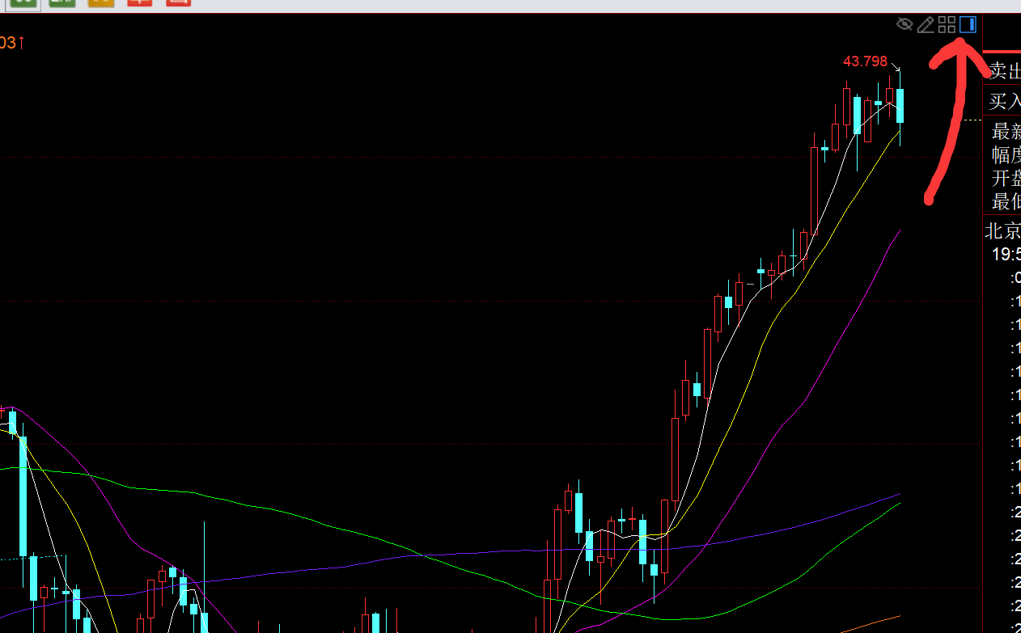Select the pencil drawing tool icon
Screen dimensions: 1021x633
(x=926, y=24)
